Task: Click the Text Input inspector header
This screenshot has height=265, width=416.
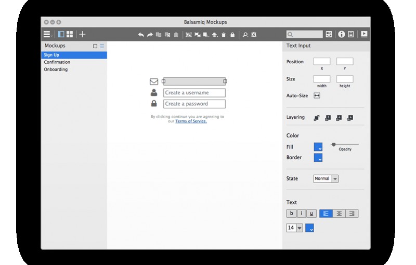Action: [x=298, y=46]
